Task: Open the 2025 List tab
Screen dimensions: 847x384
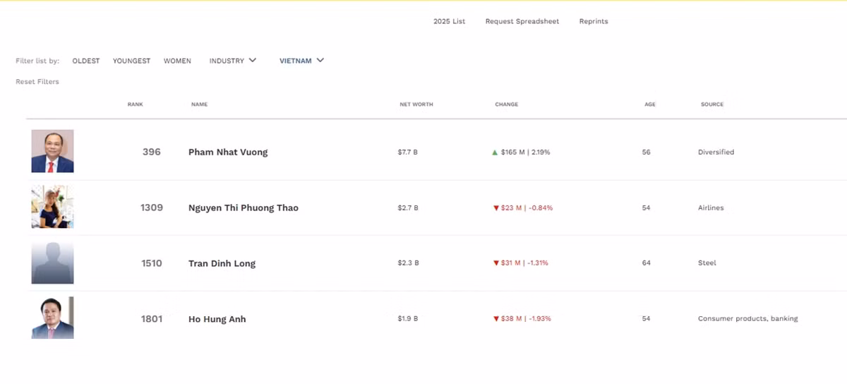Action: pyautogui.click(x=449, y=21)
